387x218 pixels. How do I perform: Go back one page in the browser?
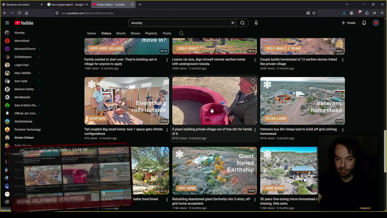pos(5,13)
